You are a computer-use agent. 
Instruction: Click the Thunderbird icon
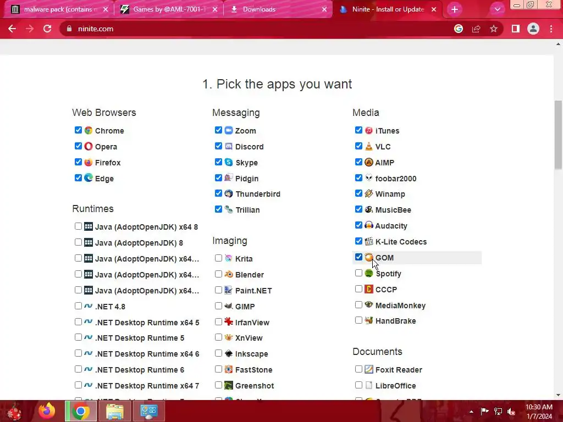tap(229, 194)
